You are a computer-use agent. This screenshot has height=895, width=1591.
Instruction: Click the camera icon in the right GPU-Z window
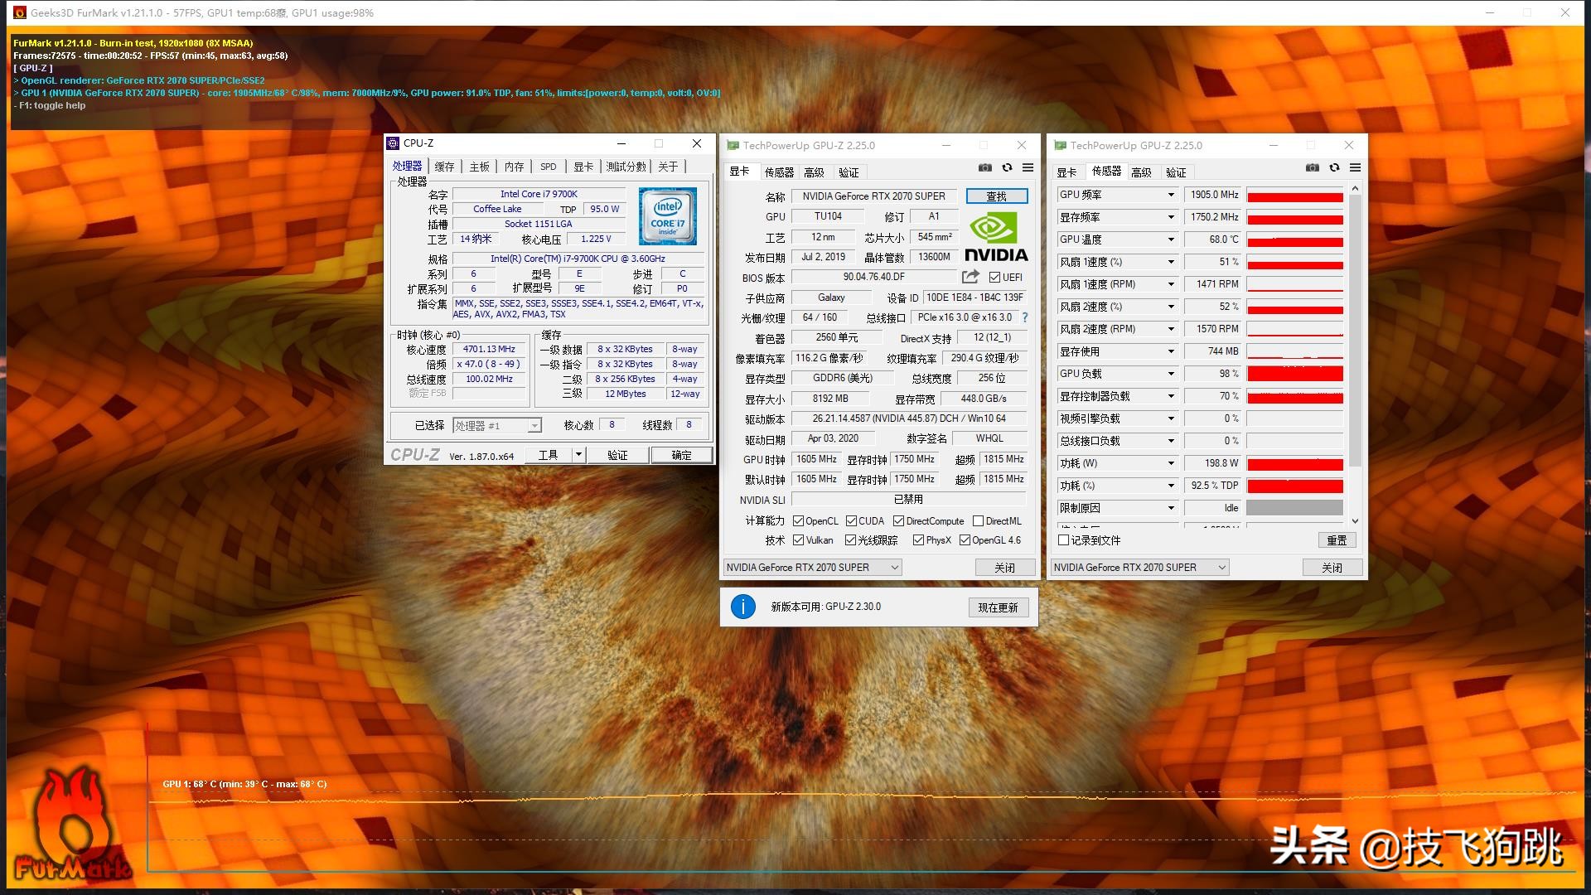pyautogui.click(x=1312, y=167)
